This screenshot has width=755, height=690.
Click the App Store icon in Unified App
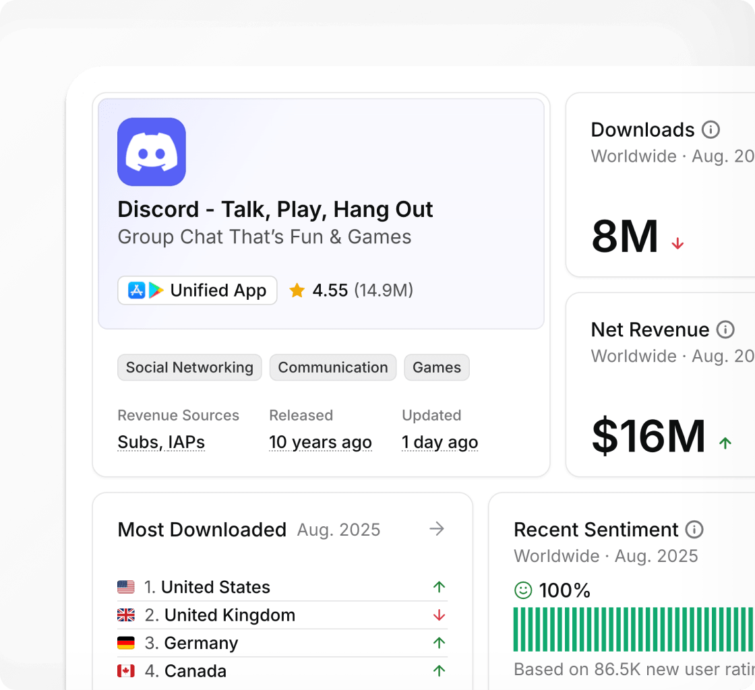click(x=137, y=290)
